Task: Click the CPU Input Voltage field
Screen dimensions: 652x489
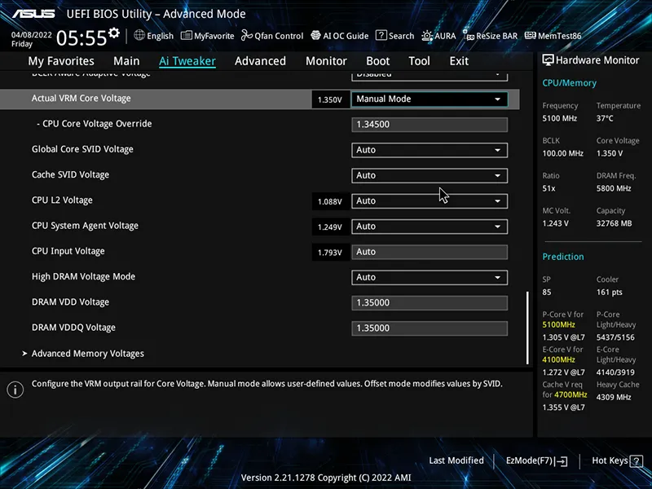Action: click(430, 252)
